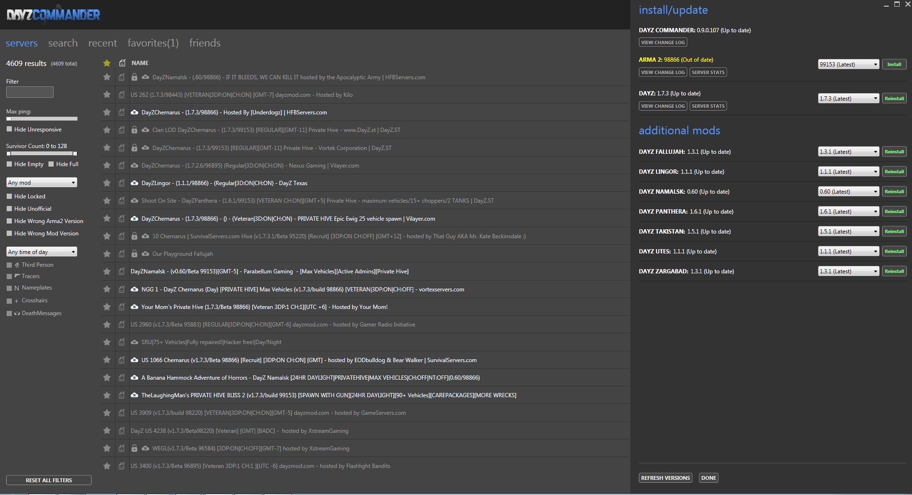Toggle the Hide Full checkbox

point(51,164)
